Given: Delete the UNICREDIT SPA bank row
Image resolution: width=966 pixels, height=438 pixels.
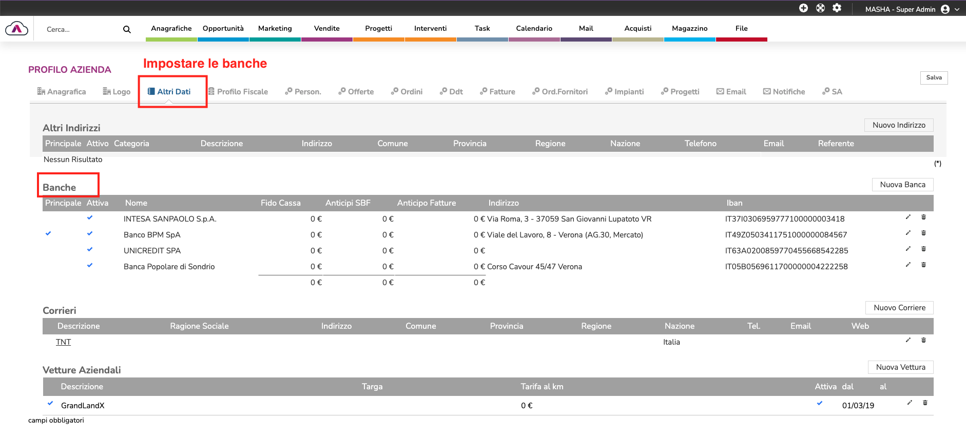Looking at the screenshot, I should (923, 249).
